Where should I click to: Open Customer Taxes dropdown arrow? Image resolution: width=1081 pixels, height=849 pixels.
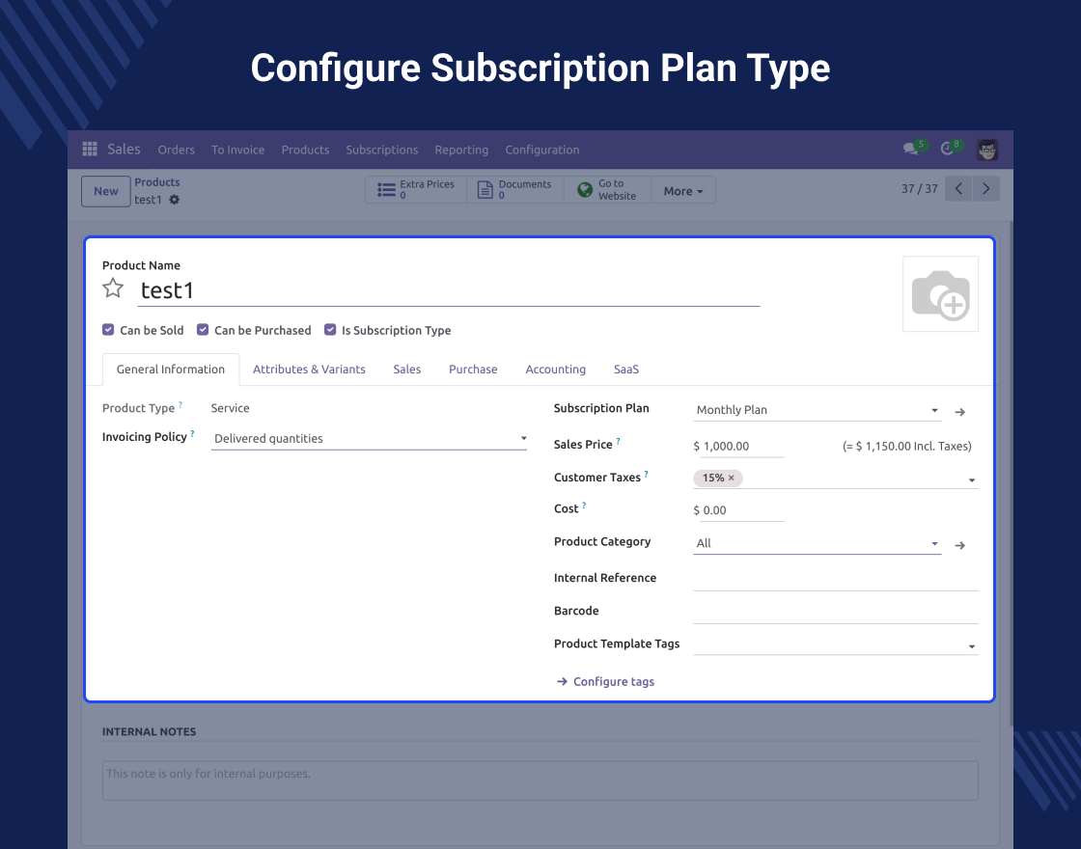pos(972,479)
